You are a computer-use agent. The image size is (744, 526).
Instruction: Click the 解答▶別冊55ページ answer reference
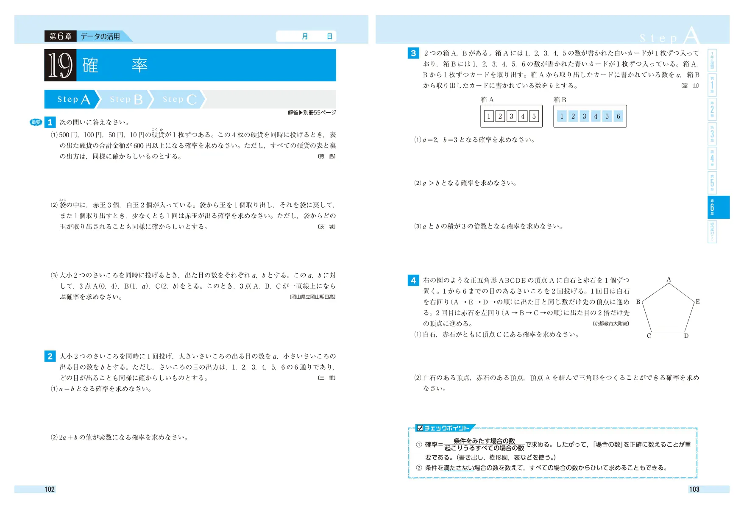click(x=312, y=113)
